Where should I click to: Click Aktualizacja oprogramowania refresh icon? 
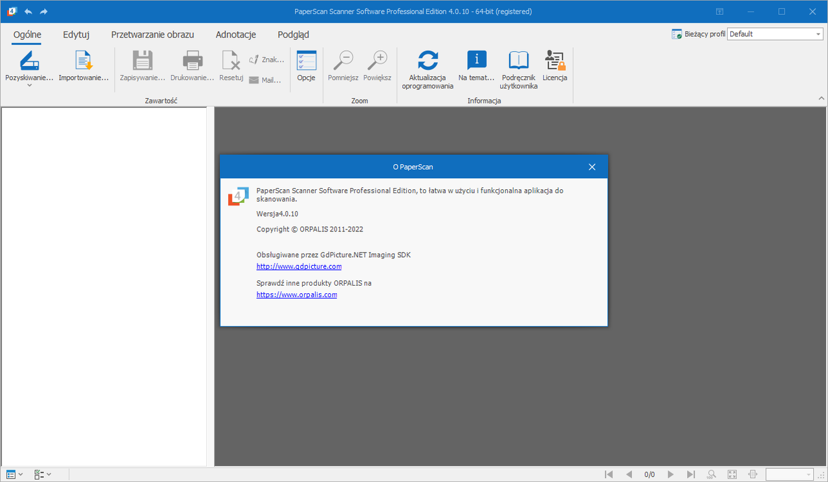(428, 60)
